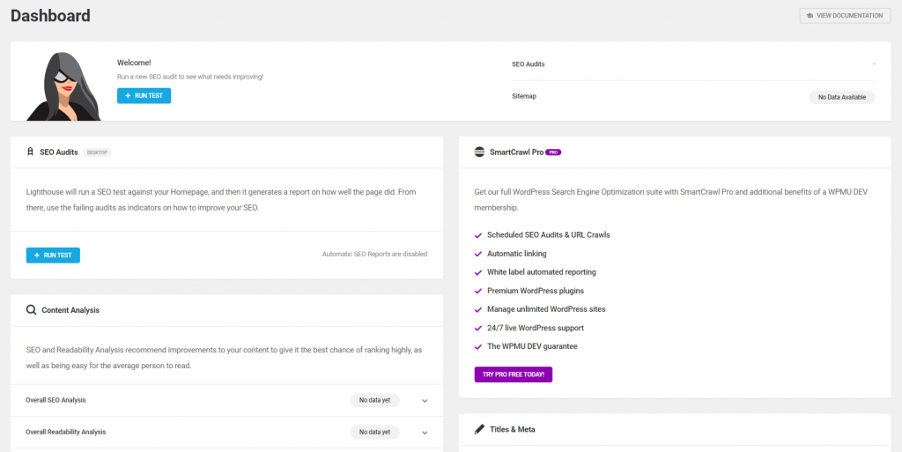Expand Overall Readability Analysis chevron
Screen dimensions: 902x452
pyautogui.click(x=425, y=433)
